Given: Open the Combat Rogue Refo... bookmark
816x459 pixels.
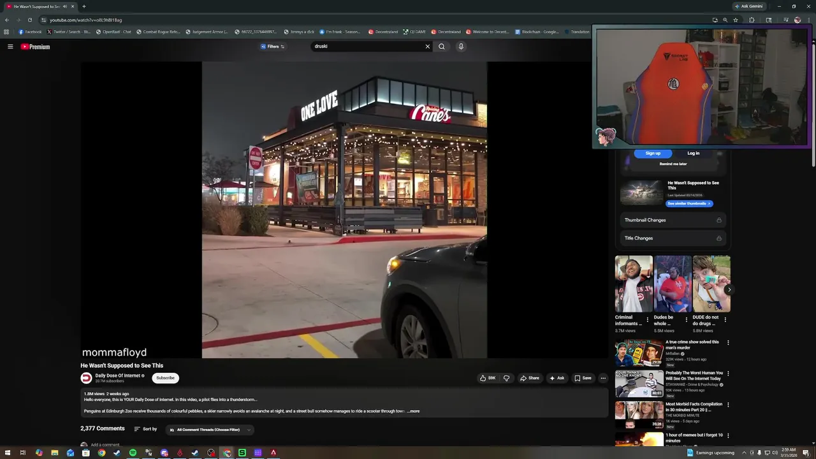Looking at the screenshot, I should click(158, 31).
